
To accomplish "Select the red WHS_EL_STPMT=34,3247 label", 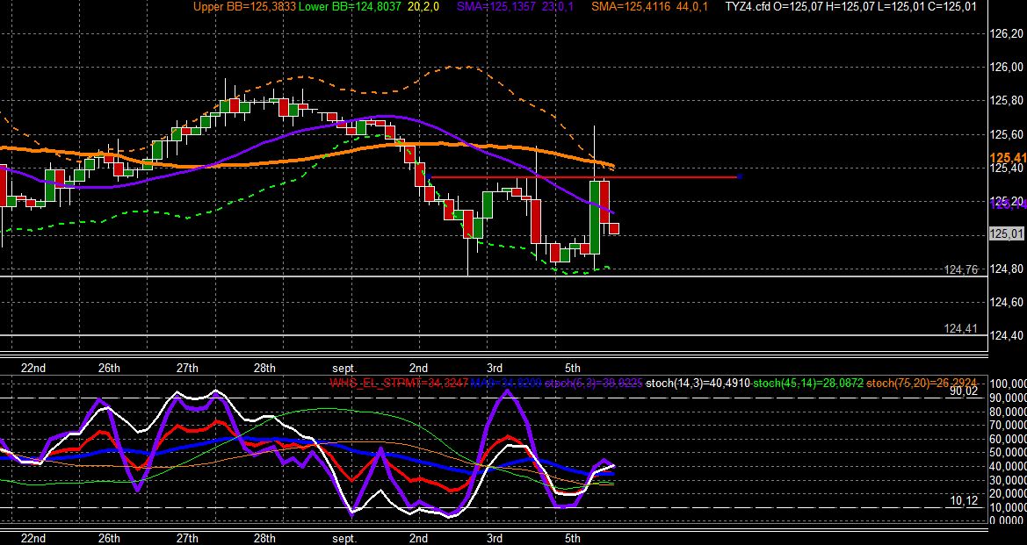I will 399,383.
